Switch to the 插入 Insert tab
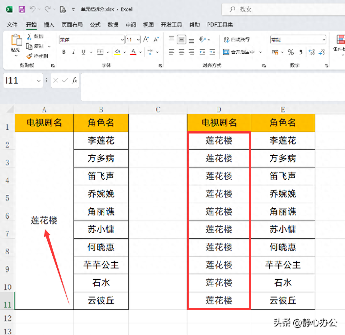 coord(49,25)
